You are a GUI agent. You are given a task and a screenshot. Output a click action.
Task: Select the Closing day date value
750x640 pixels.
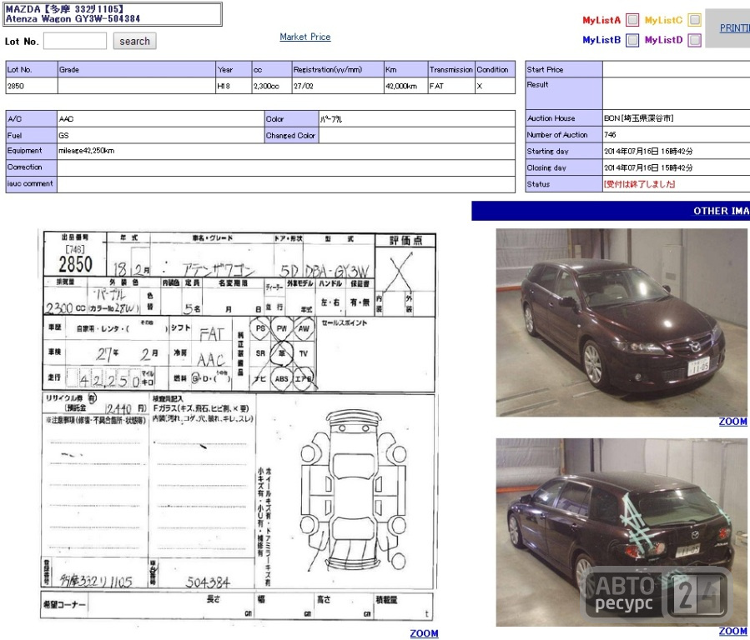(648, 167)
